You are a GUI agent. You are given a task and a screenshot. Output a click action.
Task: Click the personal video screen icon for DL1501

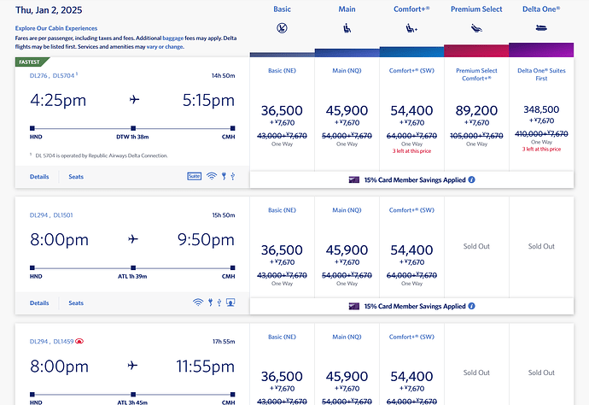point(230,302)
